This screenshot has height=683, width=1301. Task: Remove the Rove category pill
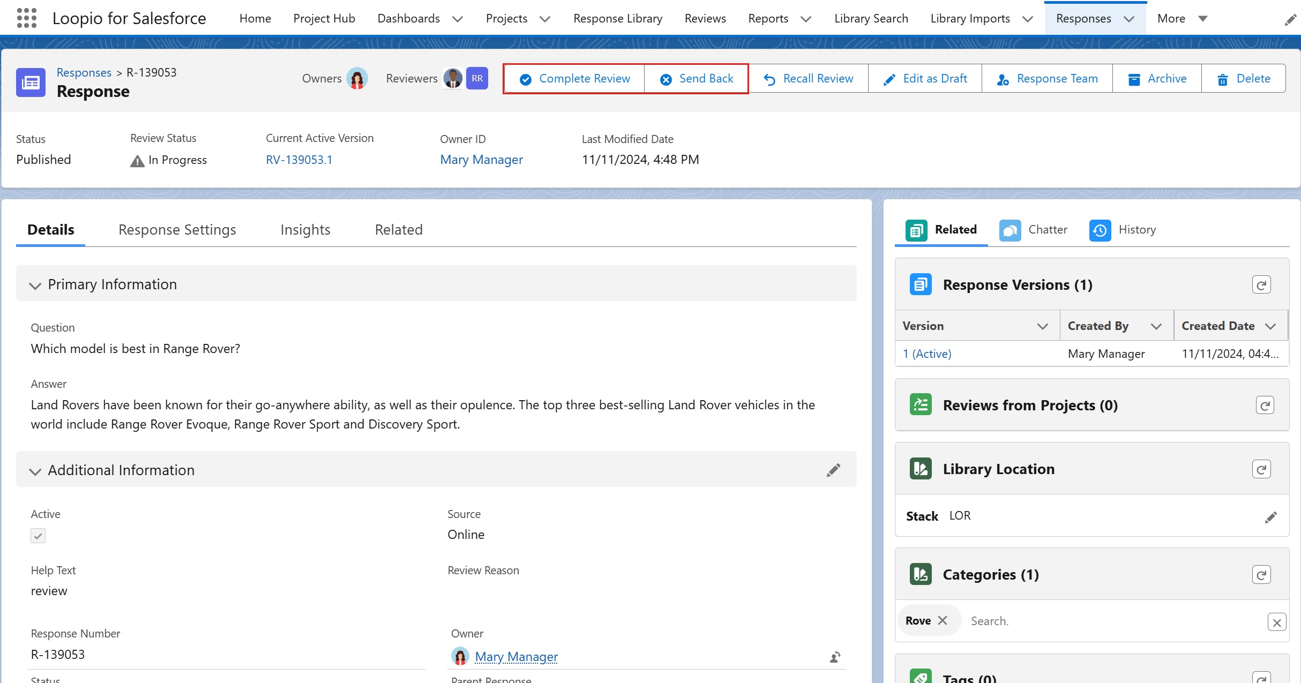click(x=943, y=620)
